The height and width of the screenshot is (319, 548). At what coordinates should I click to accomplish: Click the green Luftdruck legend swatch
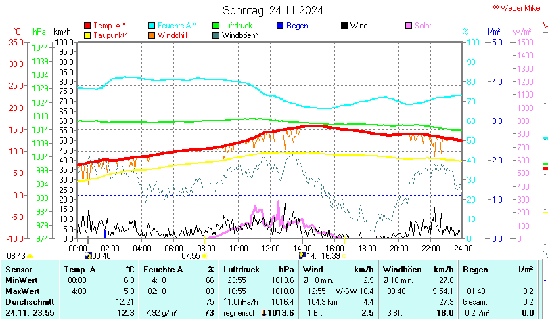tap(216, 26)
